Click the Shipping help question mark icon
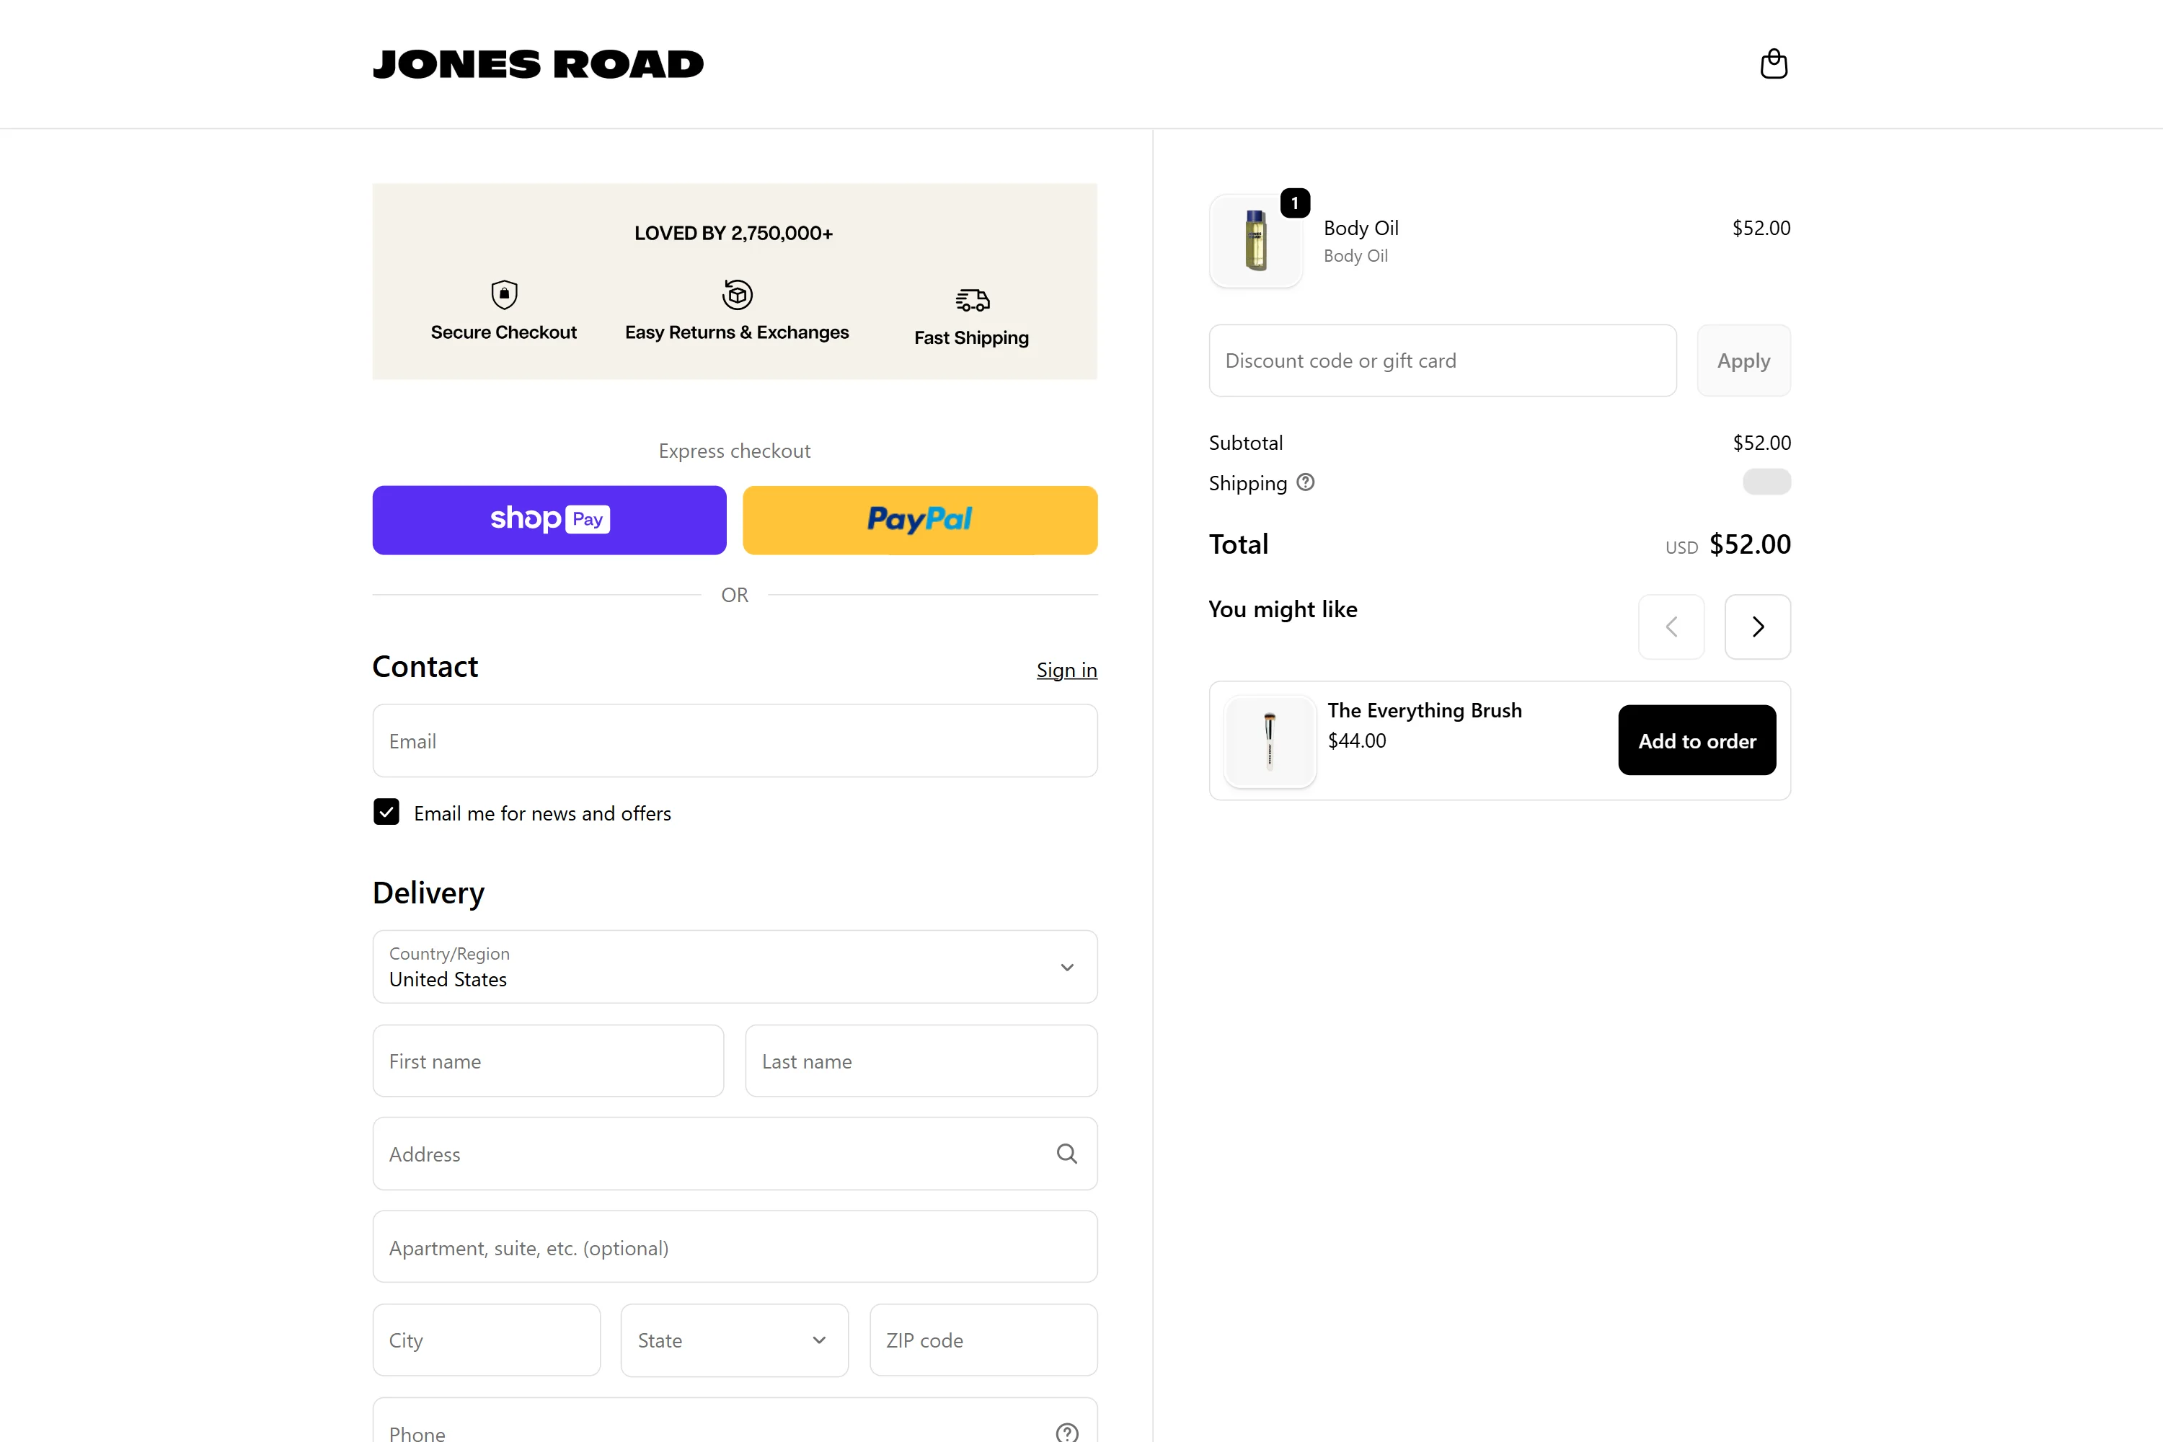This screenshot has height=1442, width=2163. [1305, 482]
